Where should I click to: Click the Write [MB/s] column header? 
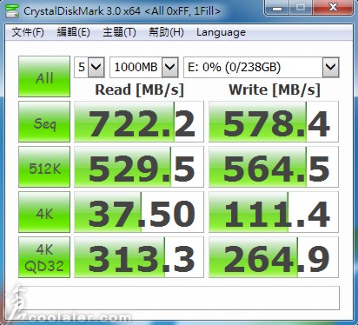point(275,90)
